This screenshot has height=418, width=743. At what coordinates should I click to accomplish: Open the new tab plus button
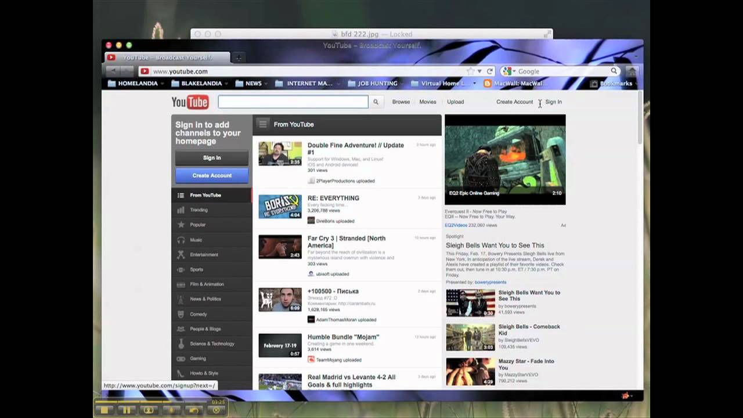[238, 57]
